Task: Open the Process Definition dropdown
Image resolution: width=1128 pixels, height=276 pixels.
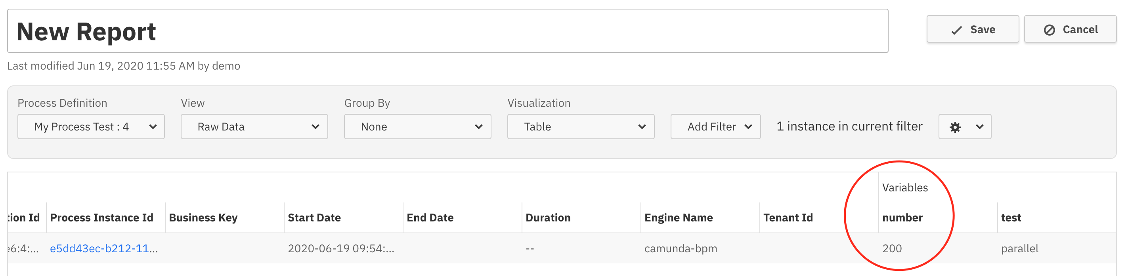Action: (x=91, y=127)
